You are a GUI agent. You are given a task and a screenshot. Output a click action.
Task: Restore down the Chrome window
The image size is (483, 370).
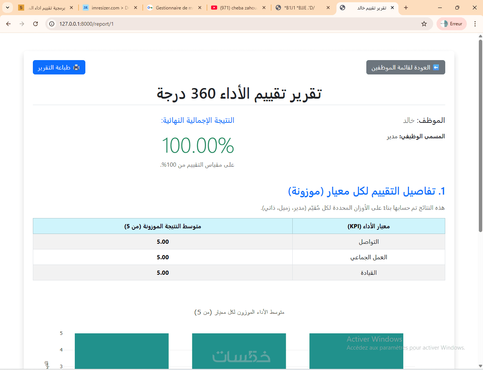(457, 8)
